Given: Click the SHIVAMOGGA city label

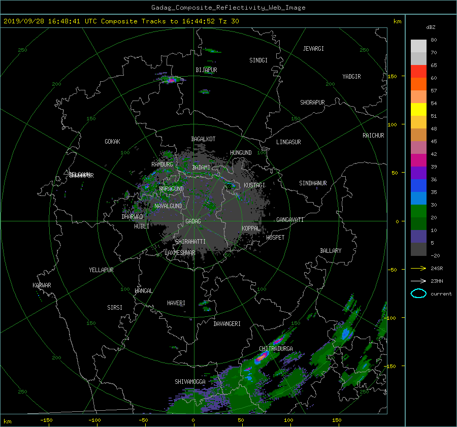Looking at the screenshot, I should 190,382.
